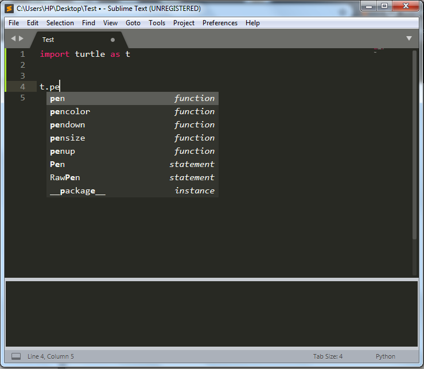The width and height of the screenshot is (424, 369).
Task: Click the import turtle as t line
Action: (85, 54)
